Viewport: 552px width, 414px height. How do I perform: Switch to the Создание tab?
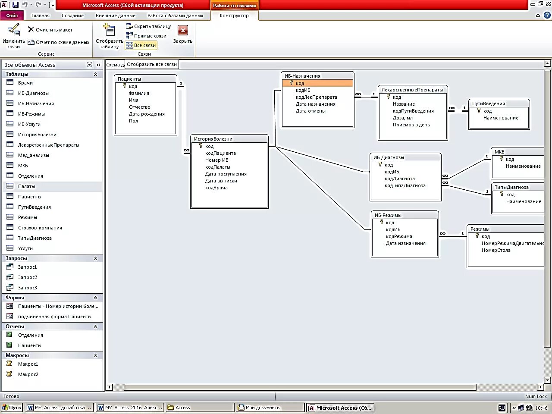(x=72, y=16)
